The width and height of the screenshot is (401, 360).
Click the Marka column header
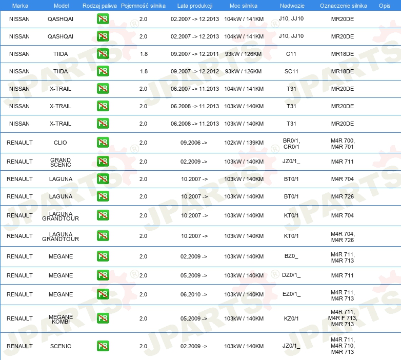(x=19, y=5)
